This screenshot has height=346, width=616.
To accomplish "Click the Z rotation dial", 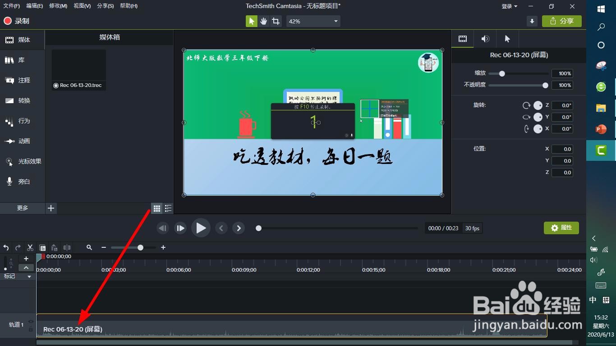I will click(538, 105).
